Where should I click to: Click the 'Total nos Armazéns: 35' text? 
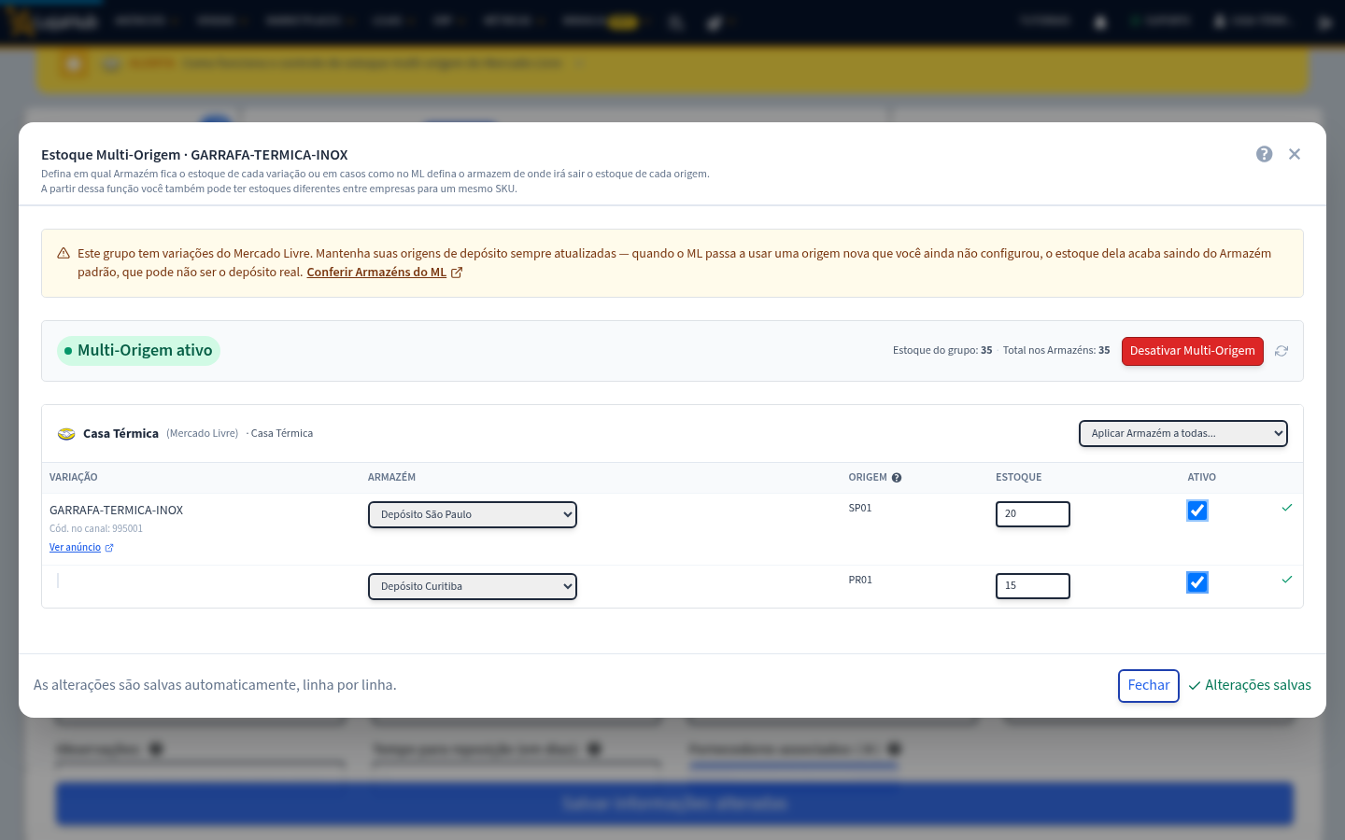click(x=1056, y=351)
